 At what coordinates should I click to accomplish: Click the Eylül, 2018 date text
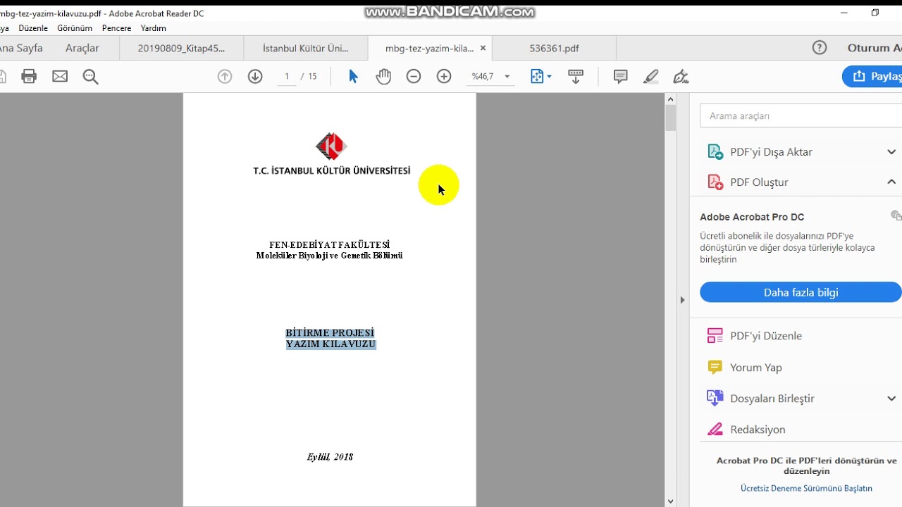click(x=330, y=457)
